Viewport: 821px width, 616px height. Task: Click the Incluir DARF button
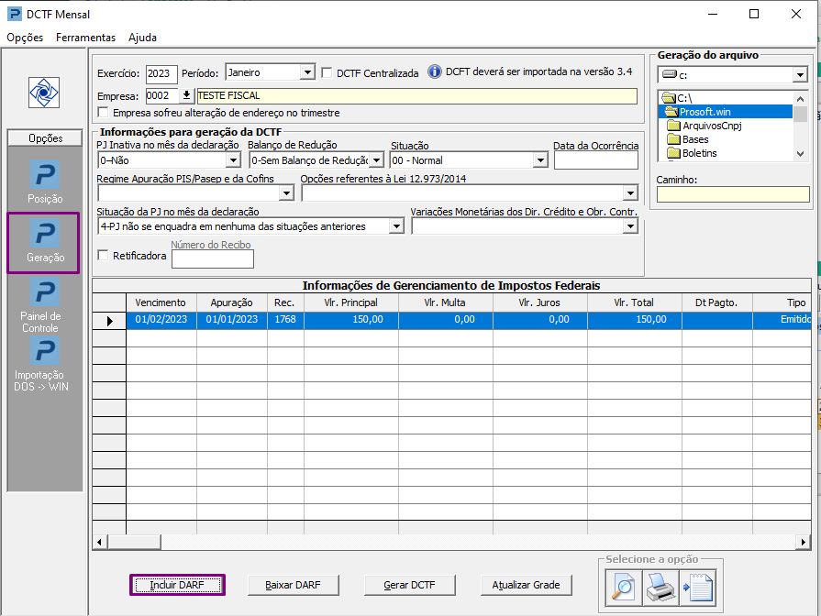177,585
